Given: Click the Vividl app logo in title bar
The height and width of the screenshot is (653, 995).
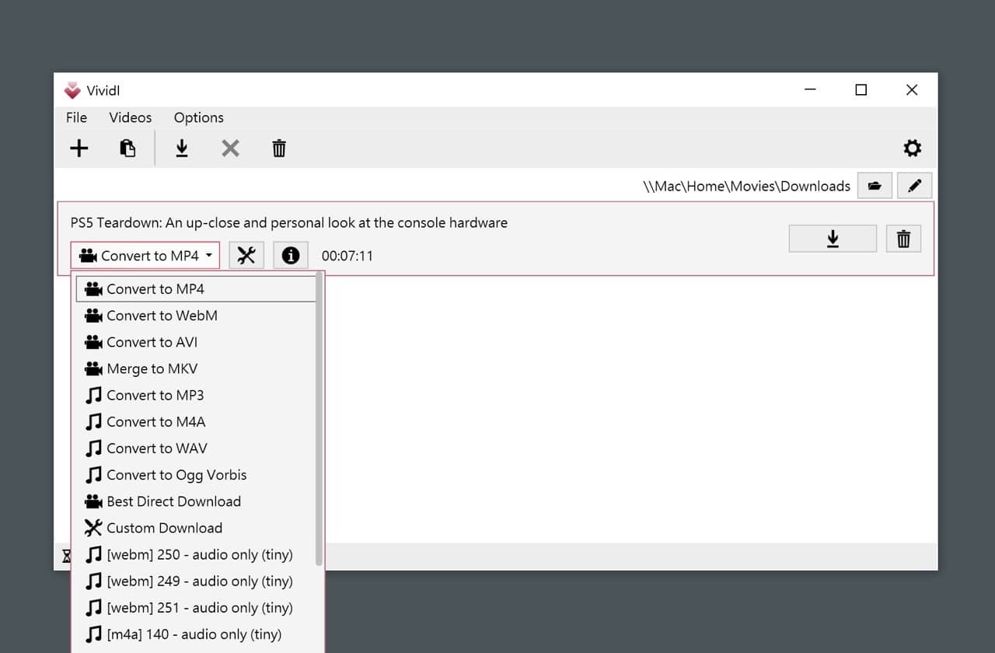Looking at the screenshot, I should click(x=72, y=90).
